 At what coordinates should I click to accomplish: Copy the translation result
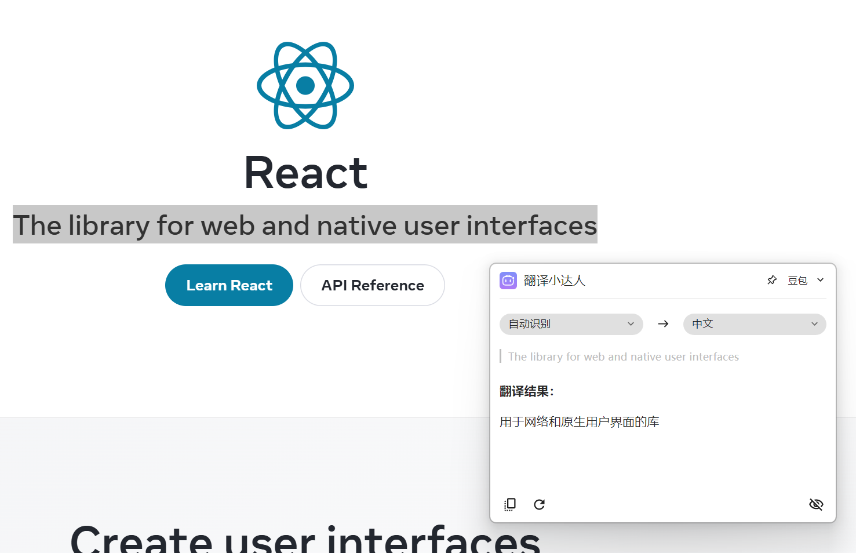click(510, 504)
